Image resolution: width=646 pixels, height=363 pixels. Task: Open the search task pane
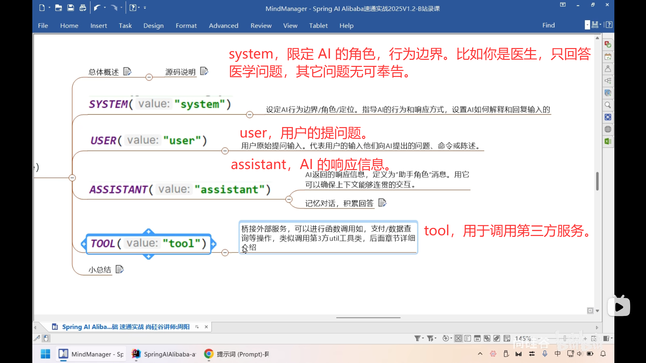coord(608,105)
